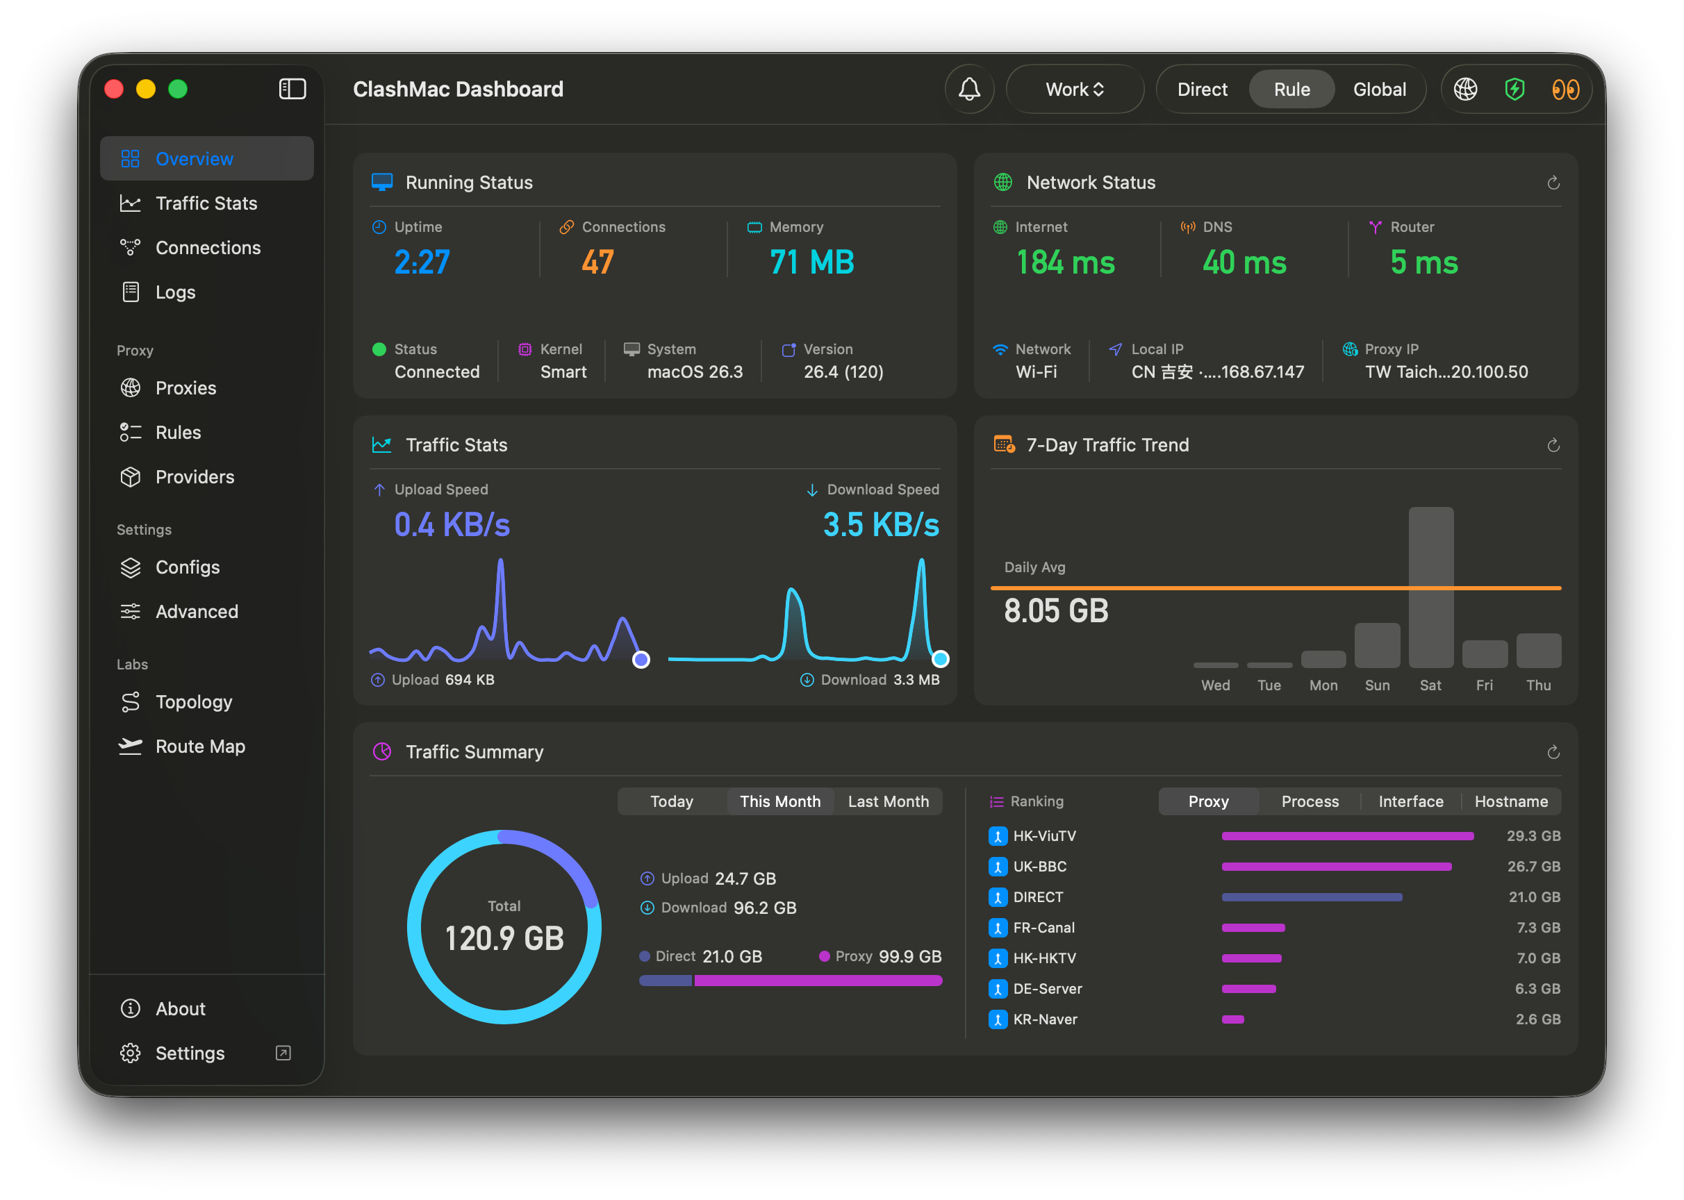Click the notification bell icon
1684x1200 pixels.
(x=969, y=90)
